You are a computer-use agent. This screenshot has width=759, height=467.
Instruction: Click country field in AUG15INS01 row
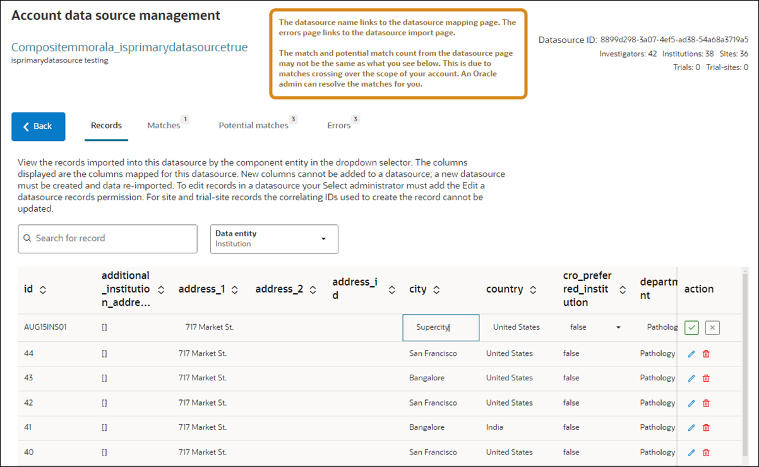(517, 327)
